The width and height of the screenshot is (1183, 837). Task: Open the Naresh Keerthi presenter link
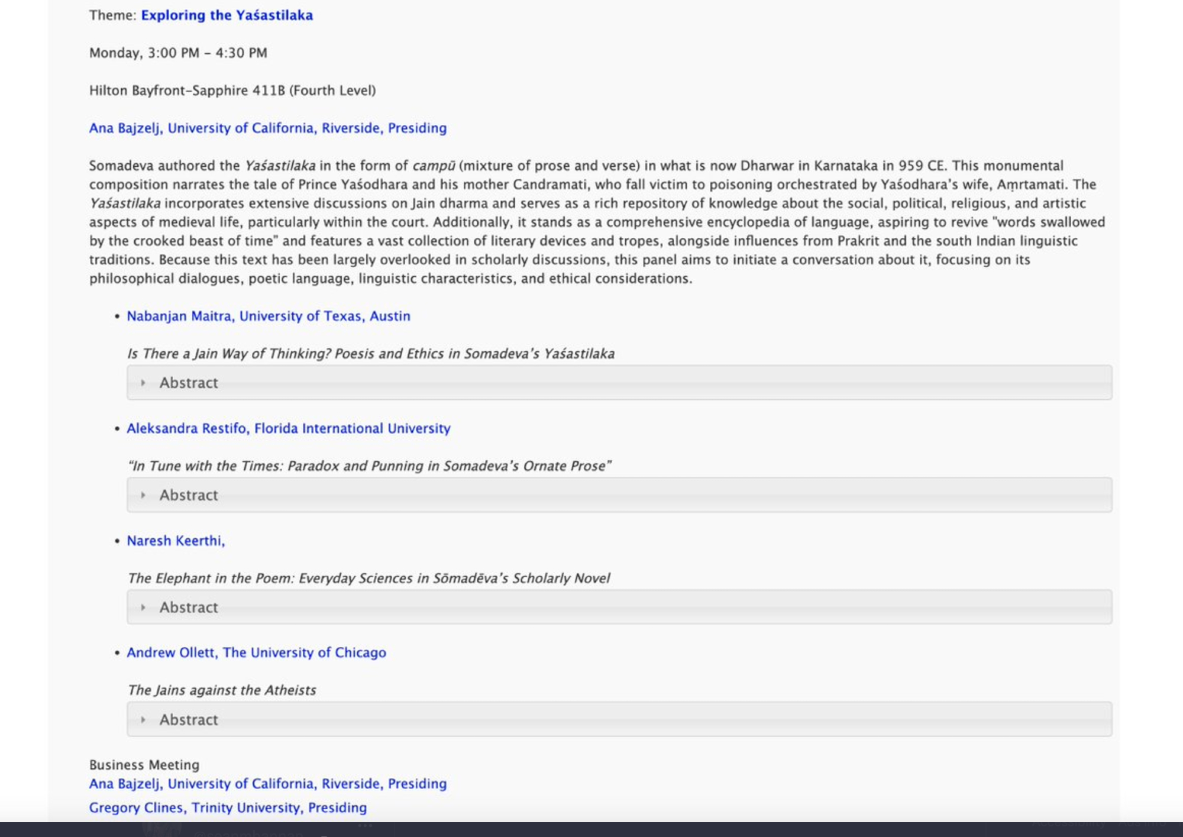[176, 541]
